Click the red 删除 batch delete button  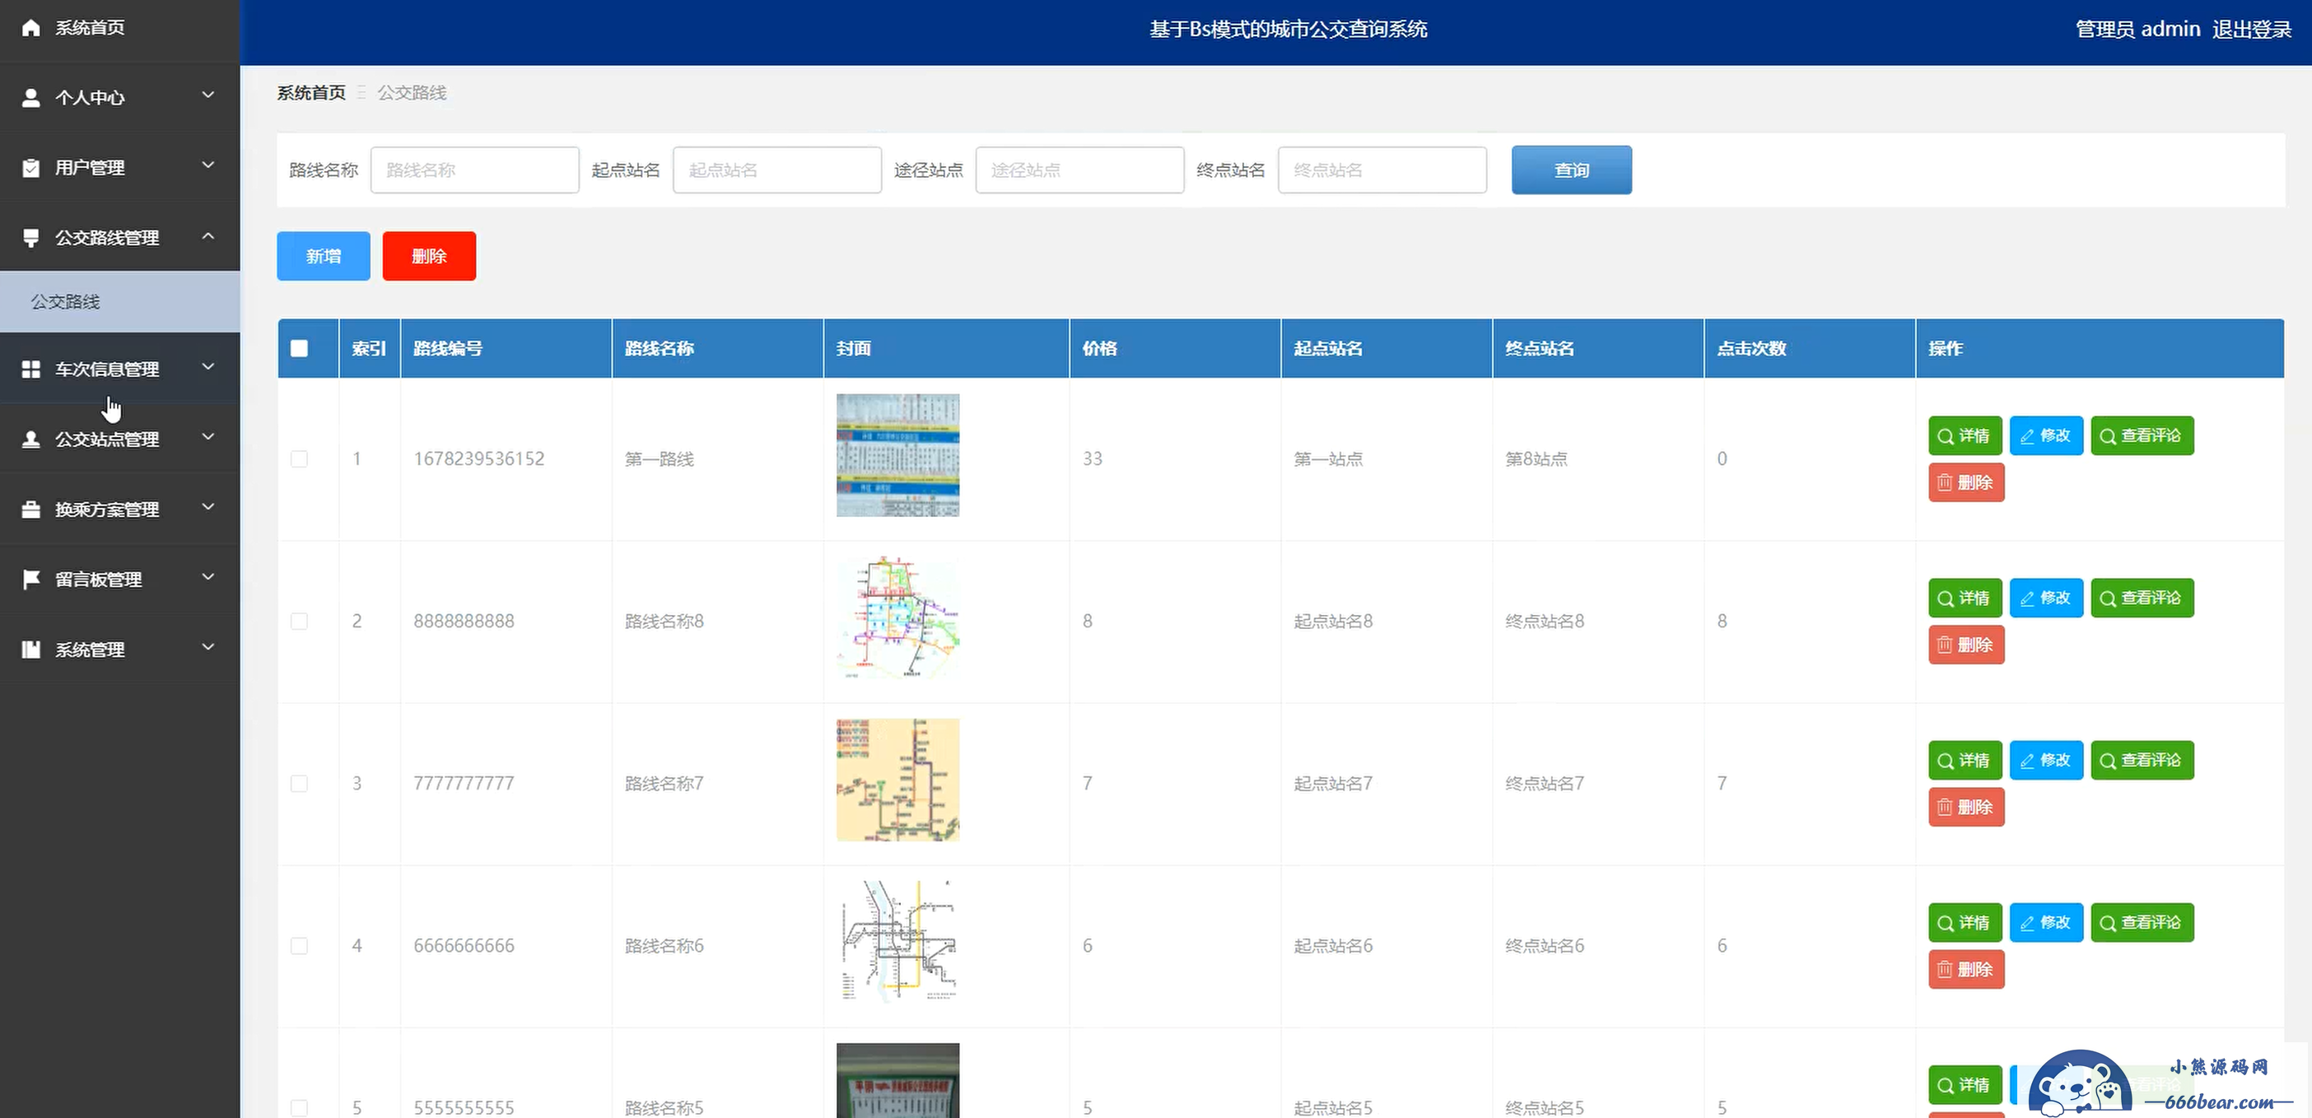[x=429, y=256]
